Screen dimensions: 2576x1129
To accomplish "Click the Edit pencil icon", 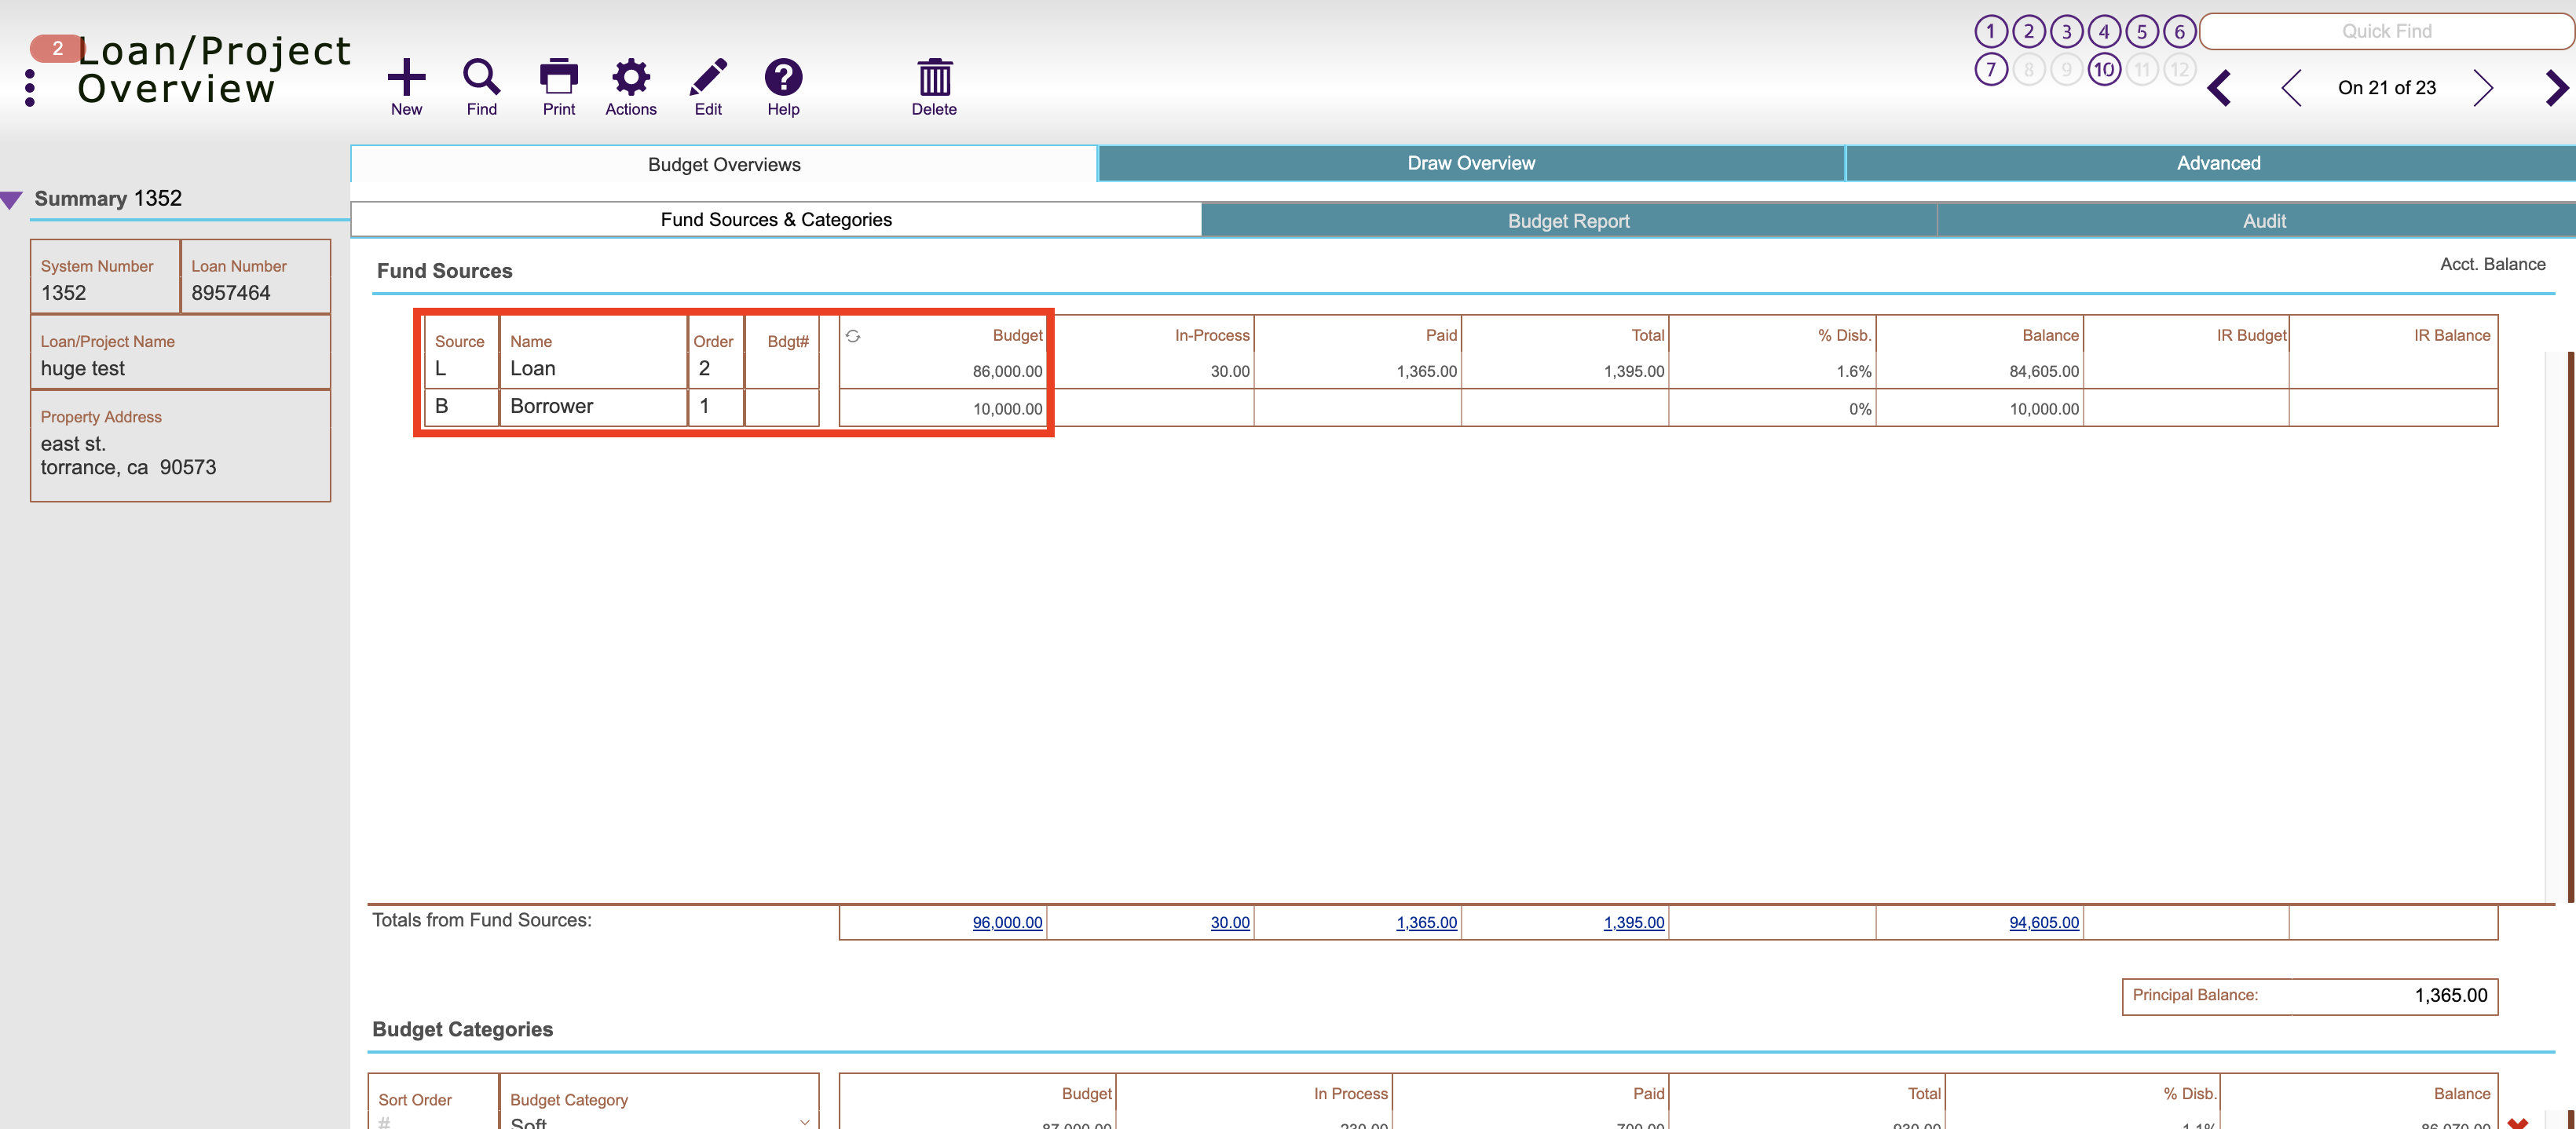I will coord(708,77).
